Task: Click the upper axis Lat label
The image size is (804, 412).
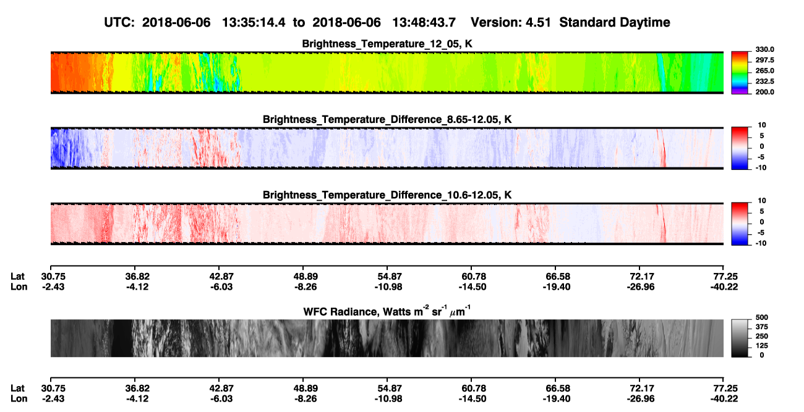Action: 18,277
